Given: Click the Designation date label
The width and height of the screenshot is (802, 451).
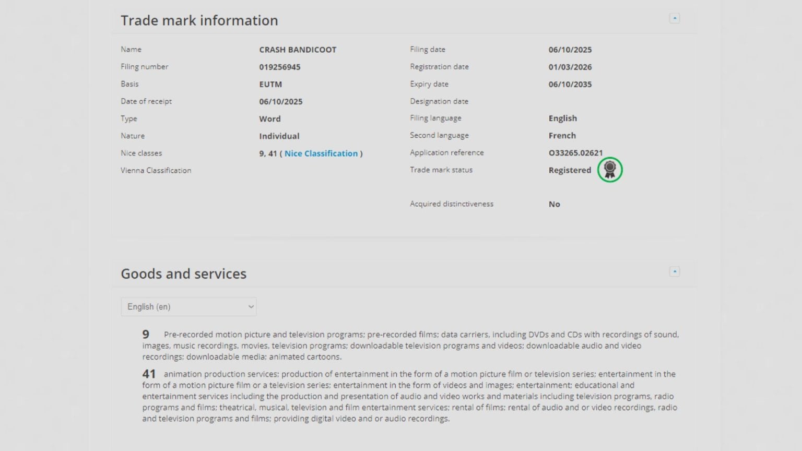Looking at the screenshot, I should click(x=439, y=101).
